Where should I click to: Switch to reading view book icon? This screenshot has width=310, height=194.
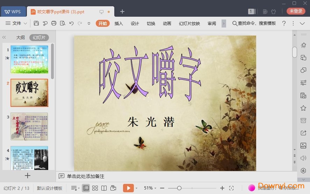(104, 188)
